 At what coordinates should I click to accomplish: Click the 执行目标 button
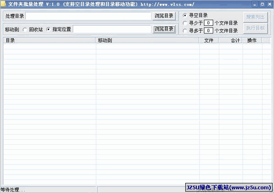click(255, 28)
